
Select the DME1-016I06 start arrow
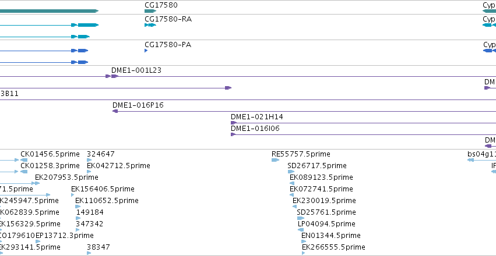[233, 134]
